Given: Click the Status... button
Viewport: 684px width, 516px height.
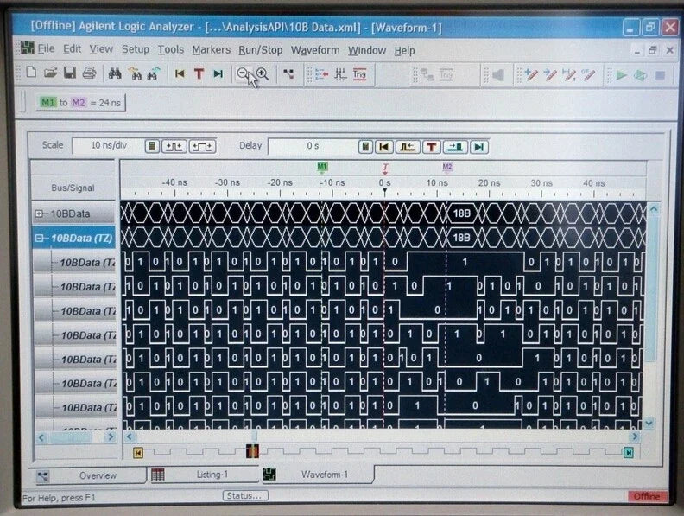Looking at the screenshot, I should click(245, 496).
